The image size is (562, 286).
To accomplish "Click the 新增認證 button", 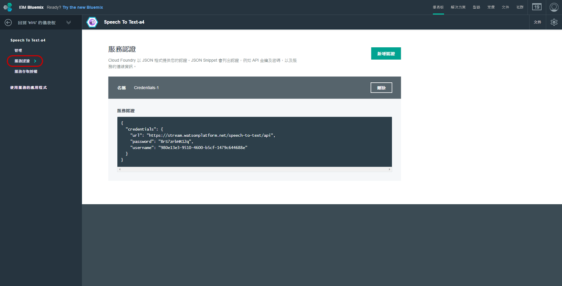I will [386, 54].
